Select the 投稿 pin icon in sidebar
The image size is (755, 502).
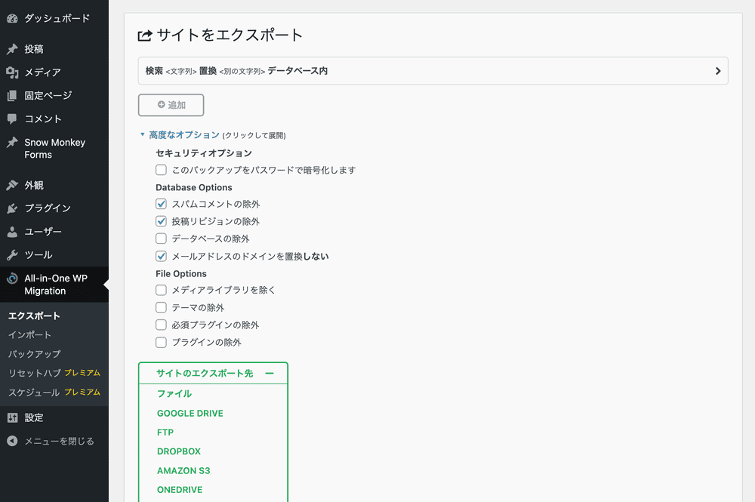11,48
